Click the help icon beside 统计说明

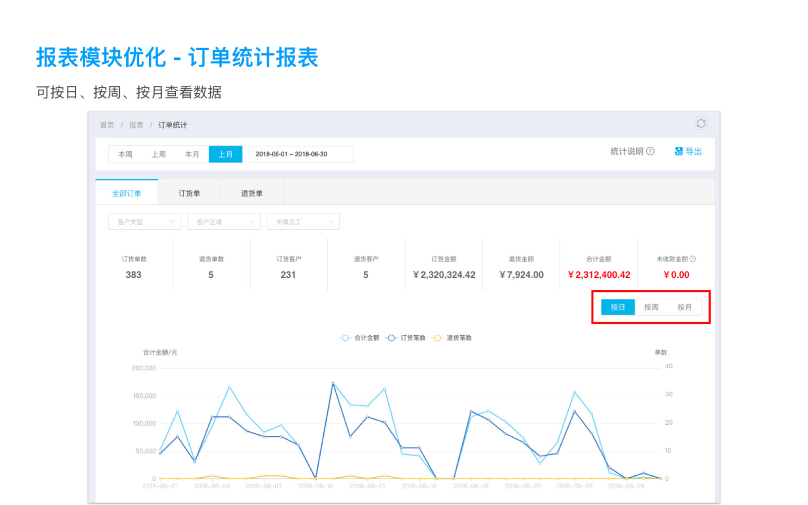(651, 151)
